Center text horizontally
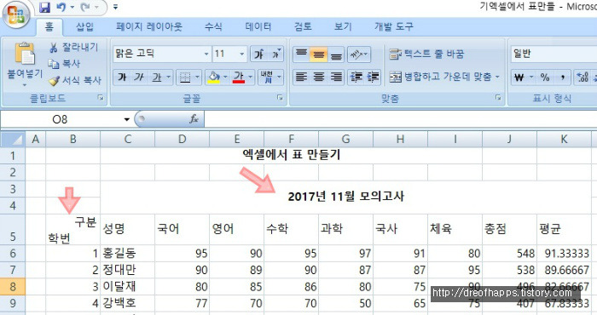Screen dimensions: 597x315 pos(319,77)
